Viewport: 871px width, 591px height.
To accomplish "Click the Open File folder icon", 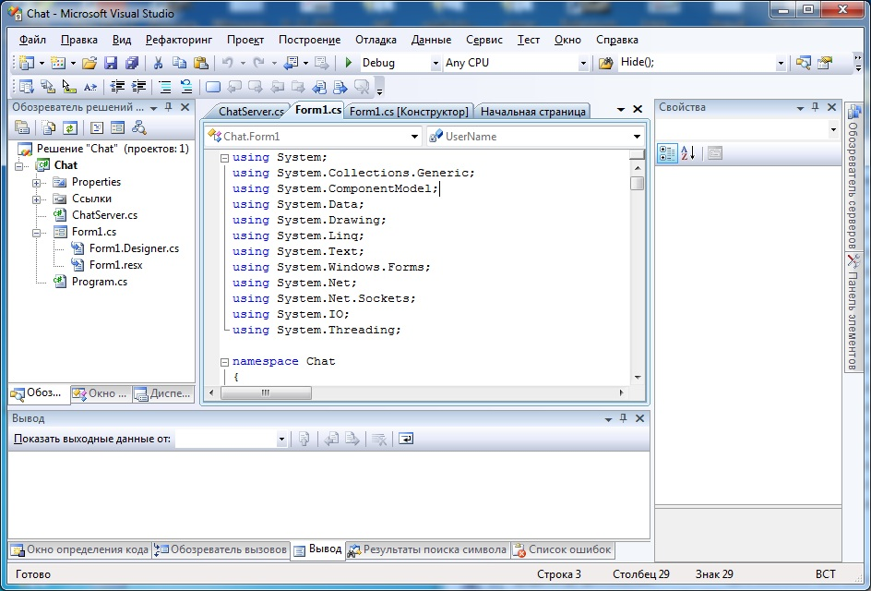I will (x=89, y=63).
